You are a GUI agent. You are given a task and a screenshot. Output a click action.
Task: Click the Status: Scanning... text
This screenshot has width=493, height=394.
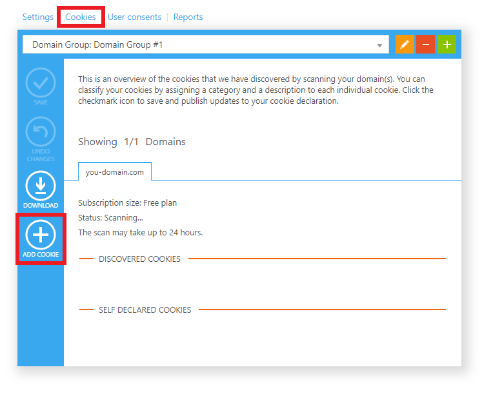(x=111, y=218)
